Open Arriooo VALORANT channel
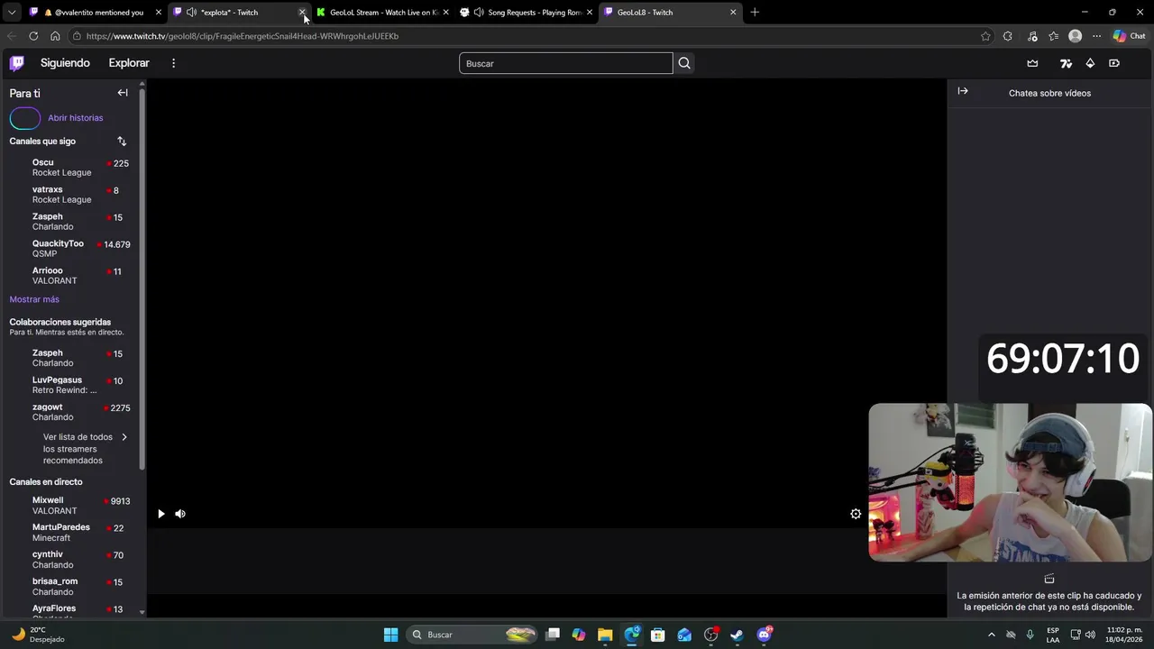Image resolution: width=1154 pixels, height=649 pixels. click(x=72, y=276)
